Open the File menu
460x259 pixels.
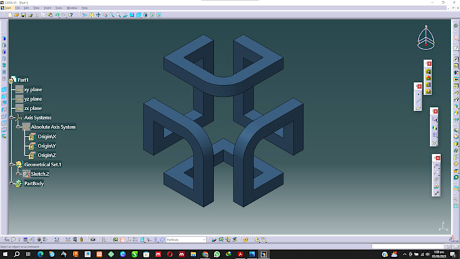(x=18, y=8)
